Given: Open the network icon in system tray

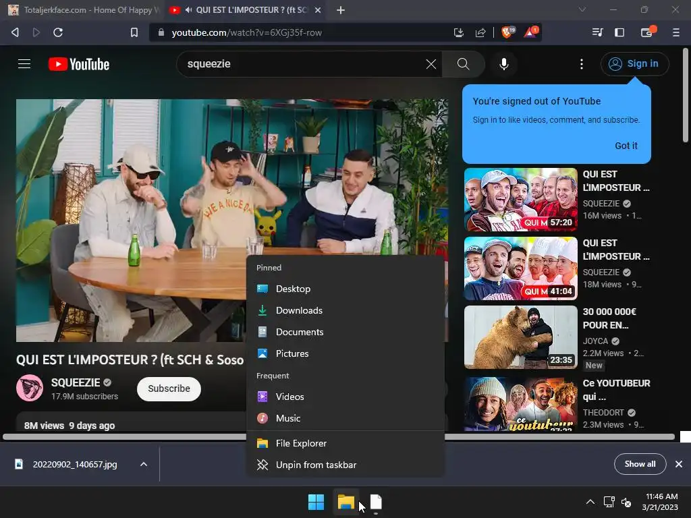Looking at the screenshot, I should click(x=609, y=502).
